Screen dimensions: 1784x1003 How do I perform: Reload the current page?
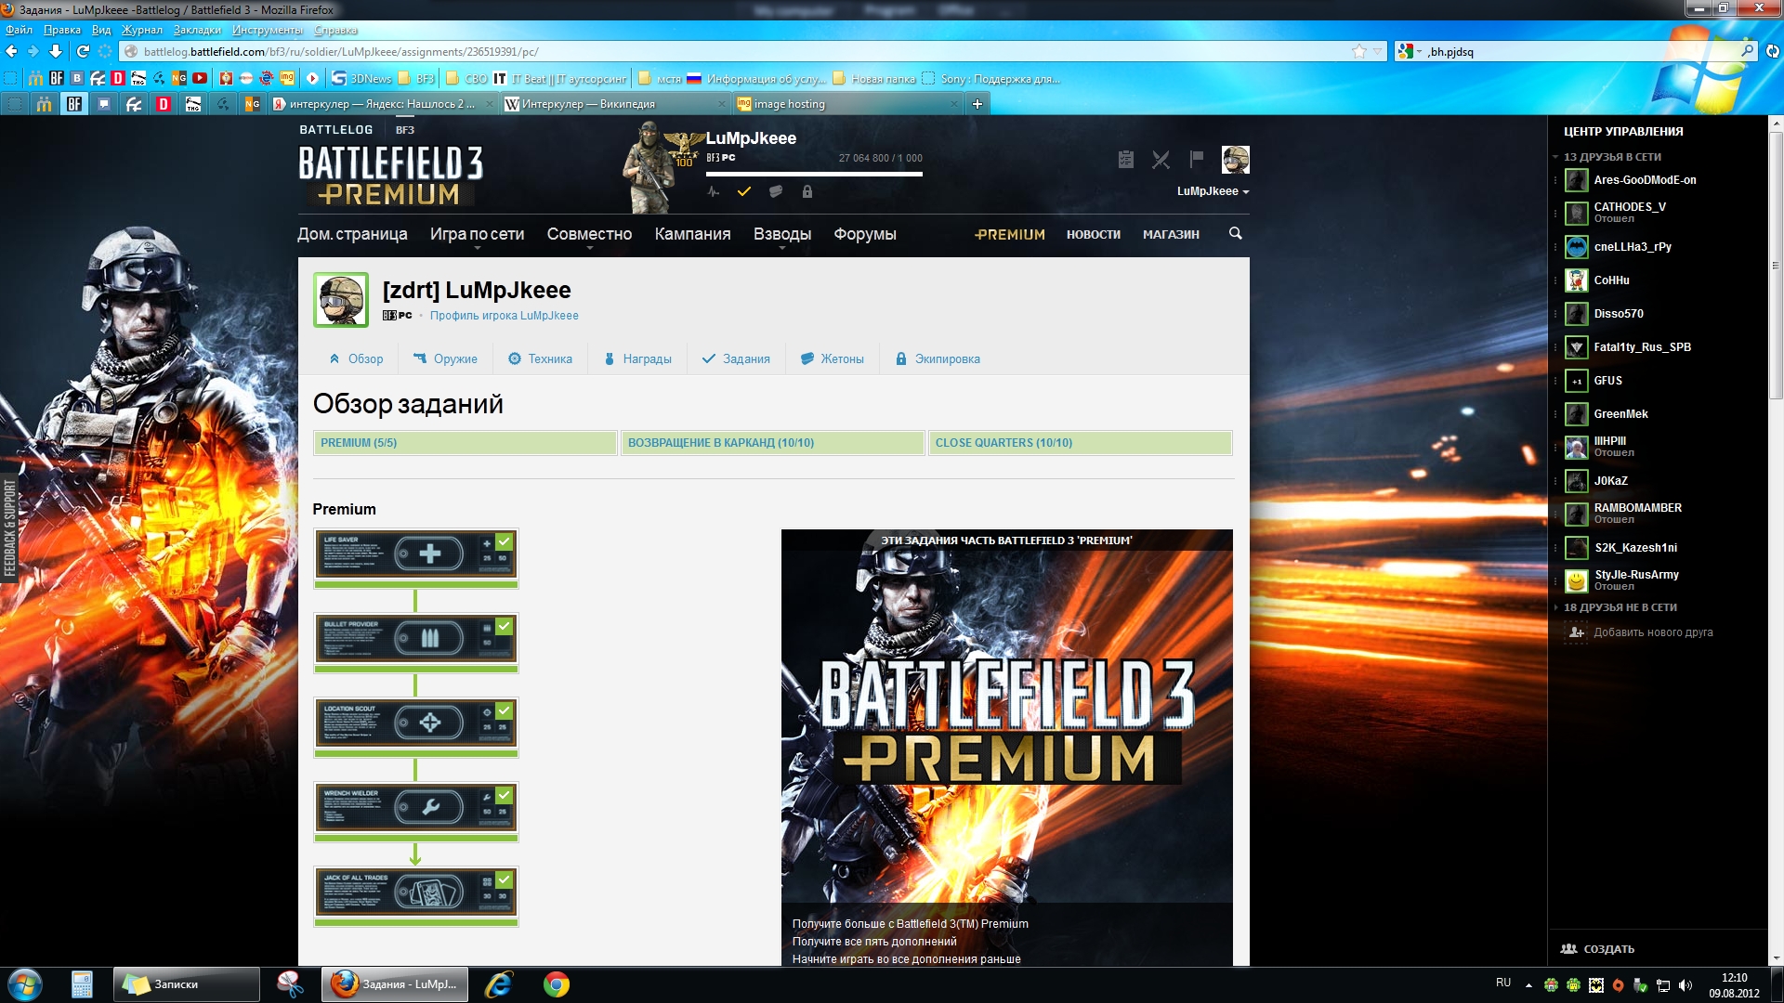click(83, 51)
